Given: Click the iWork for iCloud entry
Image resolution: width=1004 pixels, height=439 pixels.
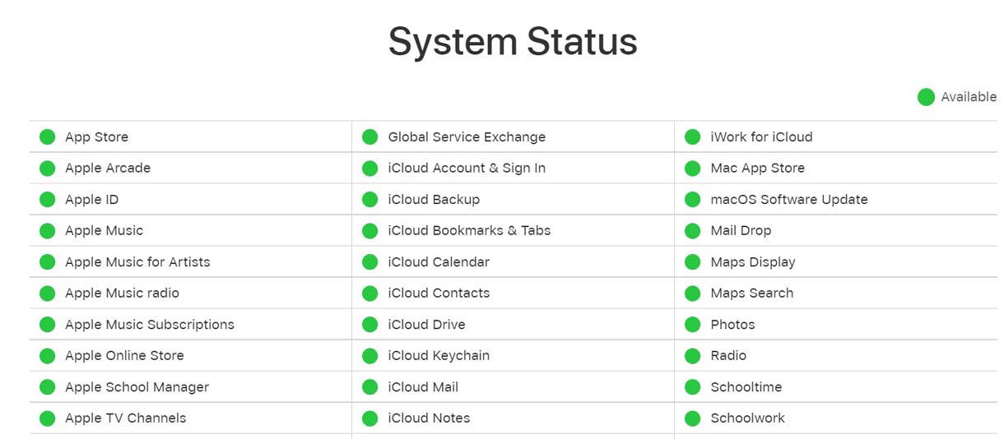Looking at the screenshot, I should [x=761, y=137].
